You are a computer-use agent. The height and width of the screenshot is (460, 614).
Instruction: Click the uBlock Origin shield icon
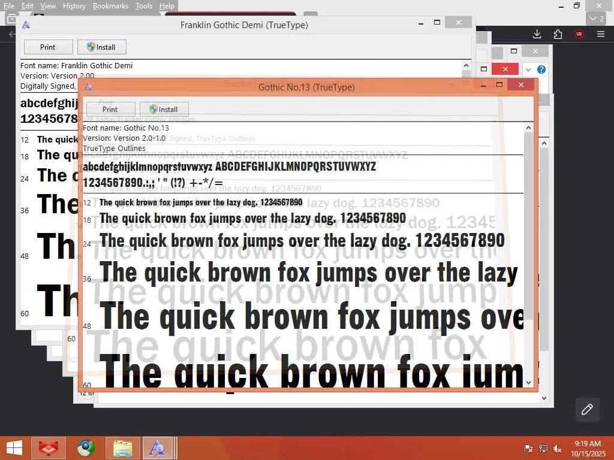tap(579, 34)
